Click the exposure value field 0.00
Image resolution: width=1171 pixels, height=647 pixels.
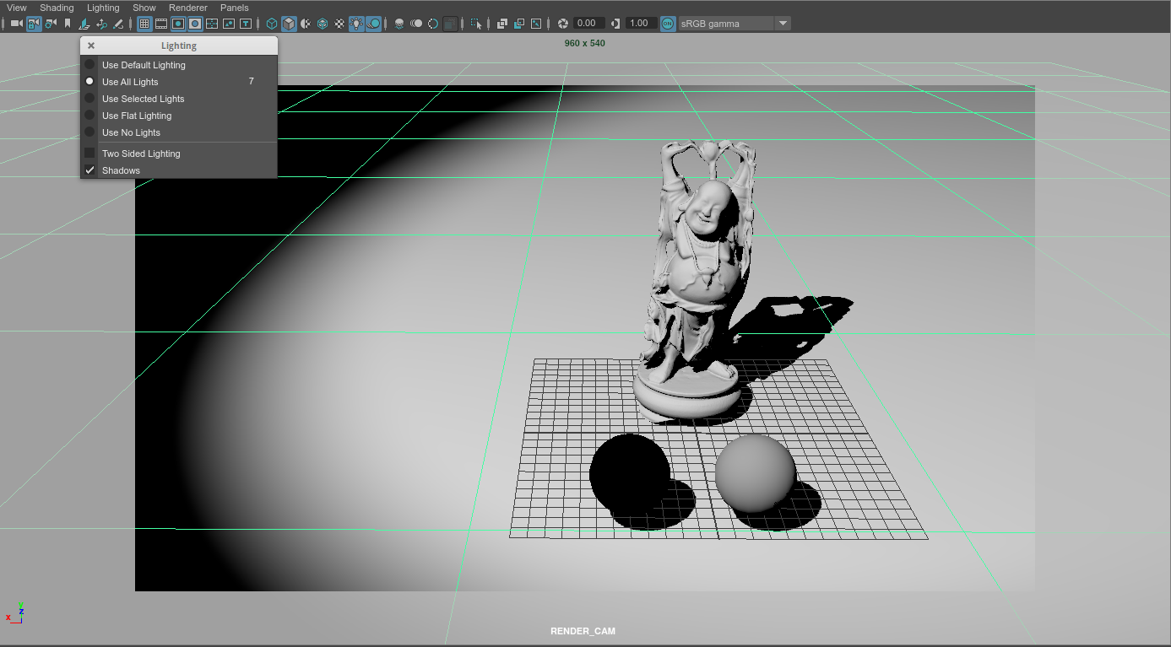pos(588,24)
